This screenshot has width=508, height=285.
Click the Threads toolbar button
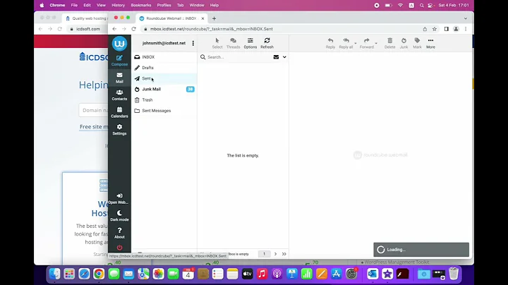point(233,43)
